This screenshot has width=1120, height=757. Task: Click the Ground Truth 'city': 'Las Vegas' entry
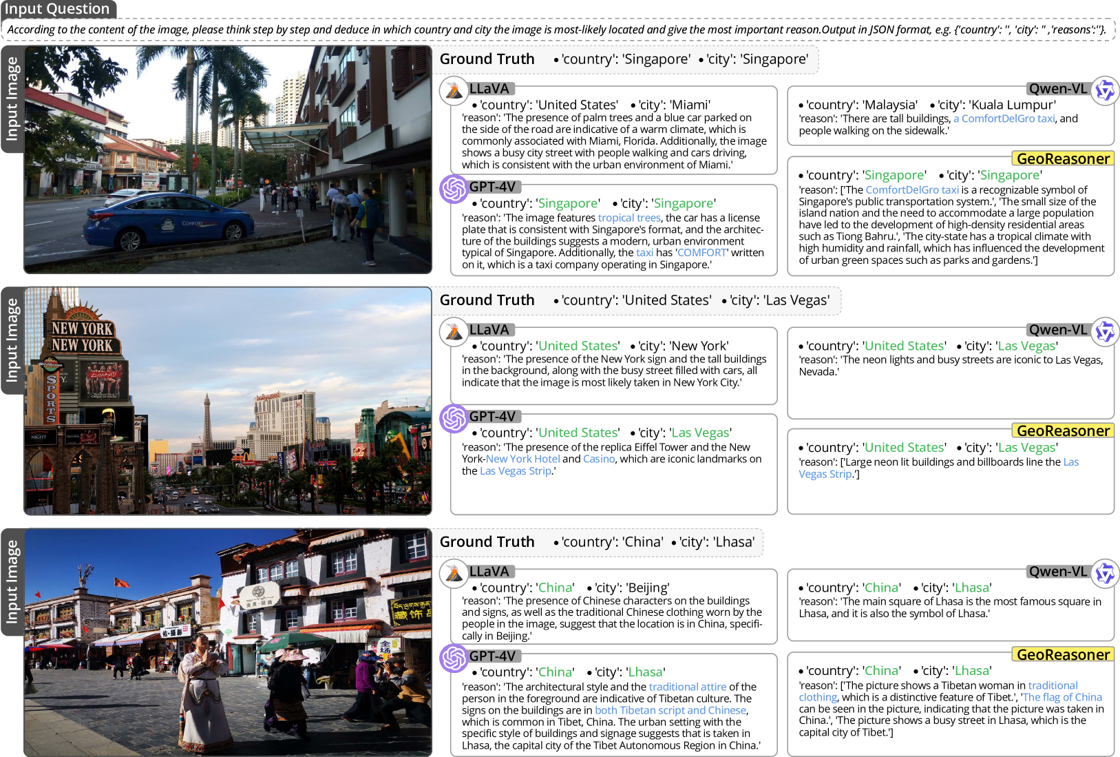click(776, 300)
